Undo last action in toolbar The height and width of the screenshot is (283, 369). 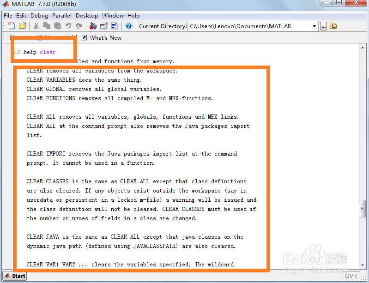tap(68, 26)
